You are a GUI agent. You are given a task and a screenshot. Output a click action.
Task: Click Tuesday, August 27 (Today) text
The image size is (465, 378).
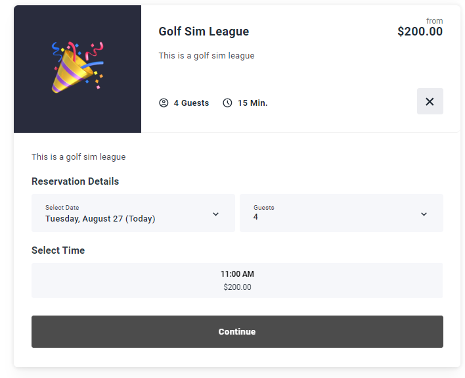[x=100, y=219]
